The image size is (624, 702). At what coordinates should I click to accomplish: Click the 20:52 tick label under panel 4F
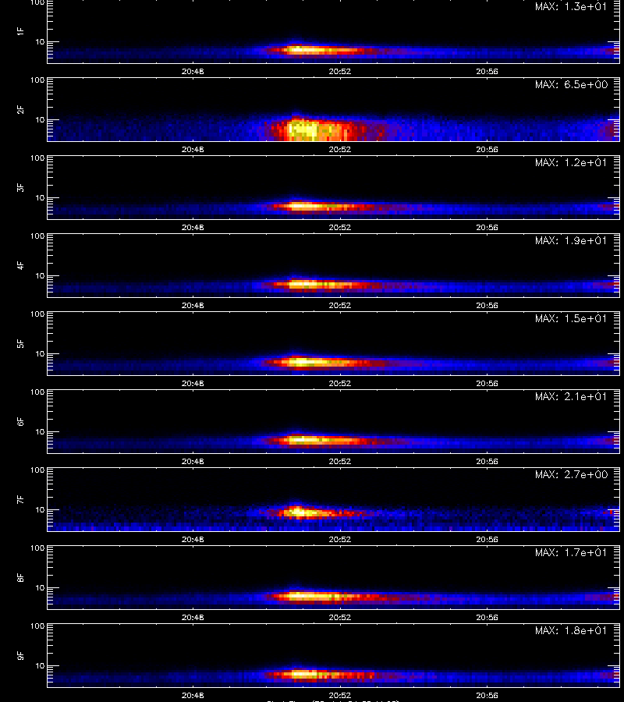(x=340, y=305)
